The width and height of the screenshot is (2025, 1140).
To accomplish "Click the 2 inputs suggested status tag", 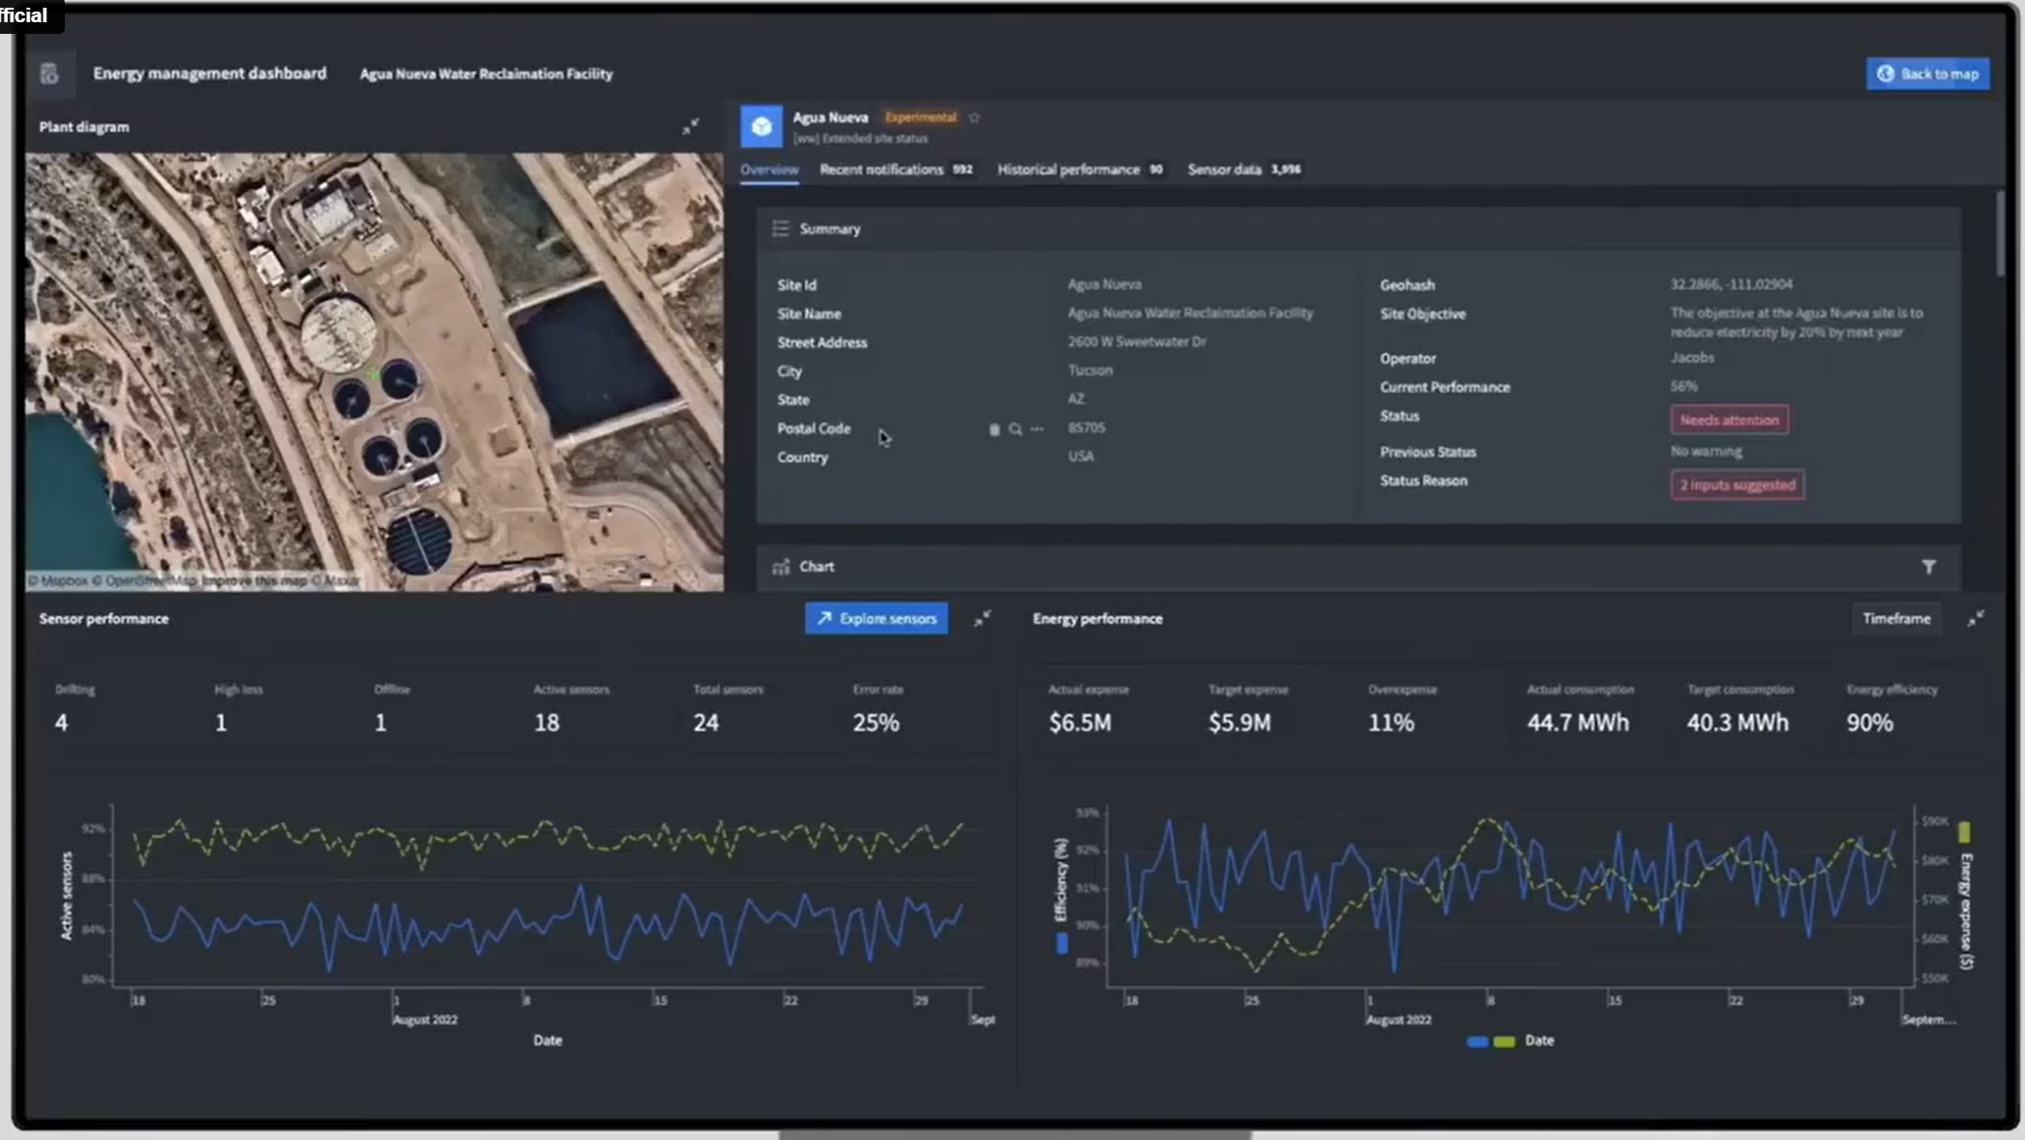I will click(1737, 484).
